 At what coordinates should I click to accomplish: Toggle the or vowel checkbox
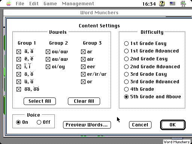pos(83,82)
